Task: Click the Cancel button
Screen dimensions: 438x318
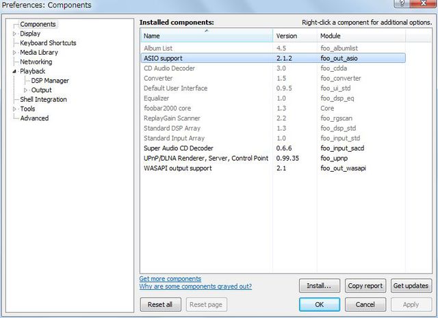Action: click(365, 304)
